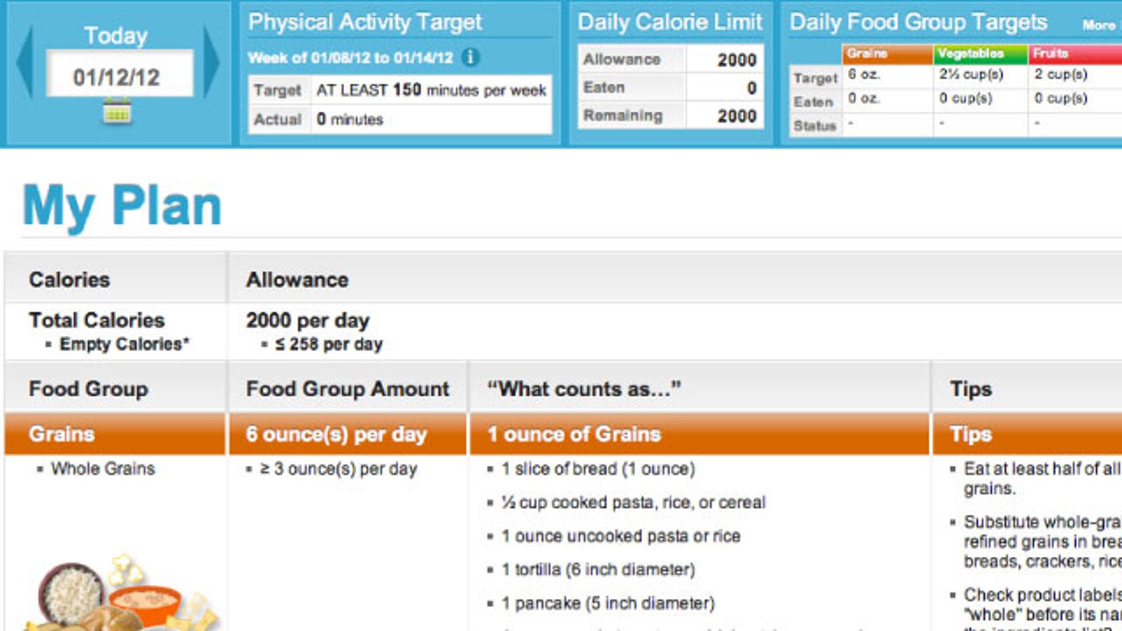
Task: Click the info icon beside week range
Action: (471, 57)
